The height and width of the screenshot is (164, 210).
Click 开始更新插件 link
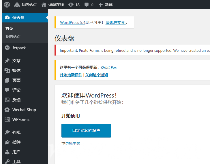(71, 75)
